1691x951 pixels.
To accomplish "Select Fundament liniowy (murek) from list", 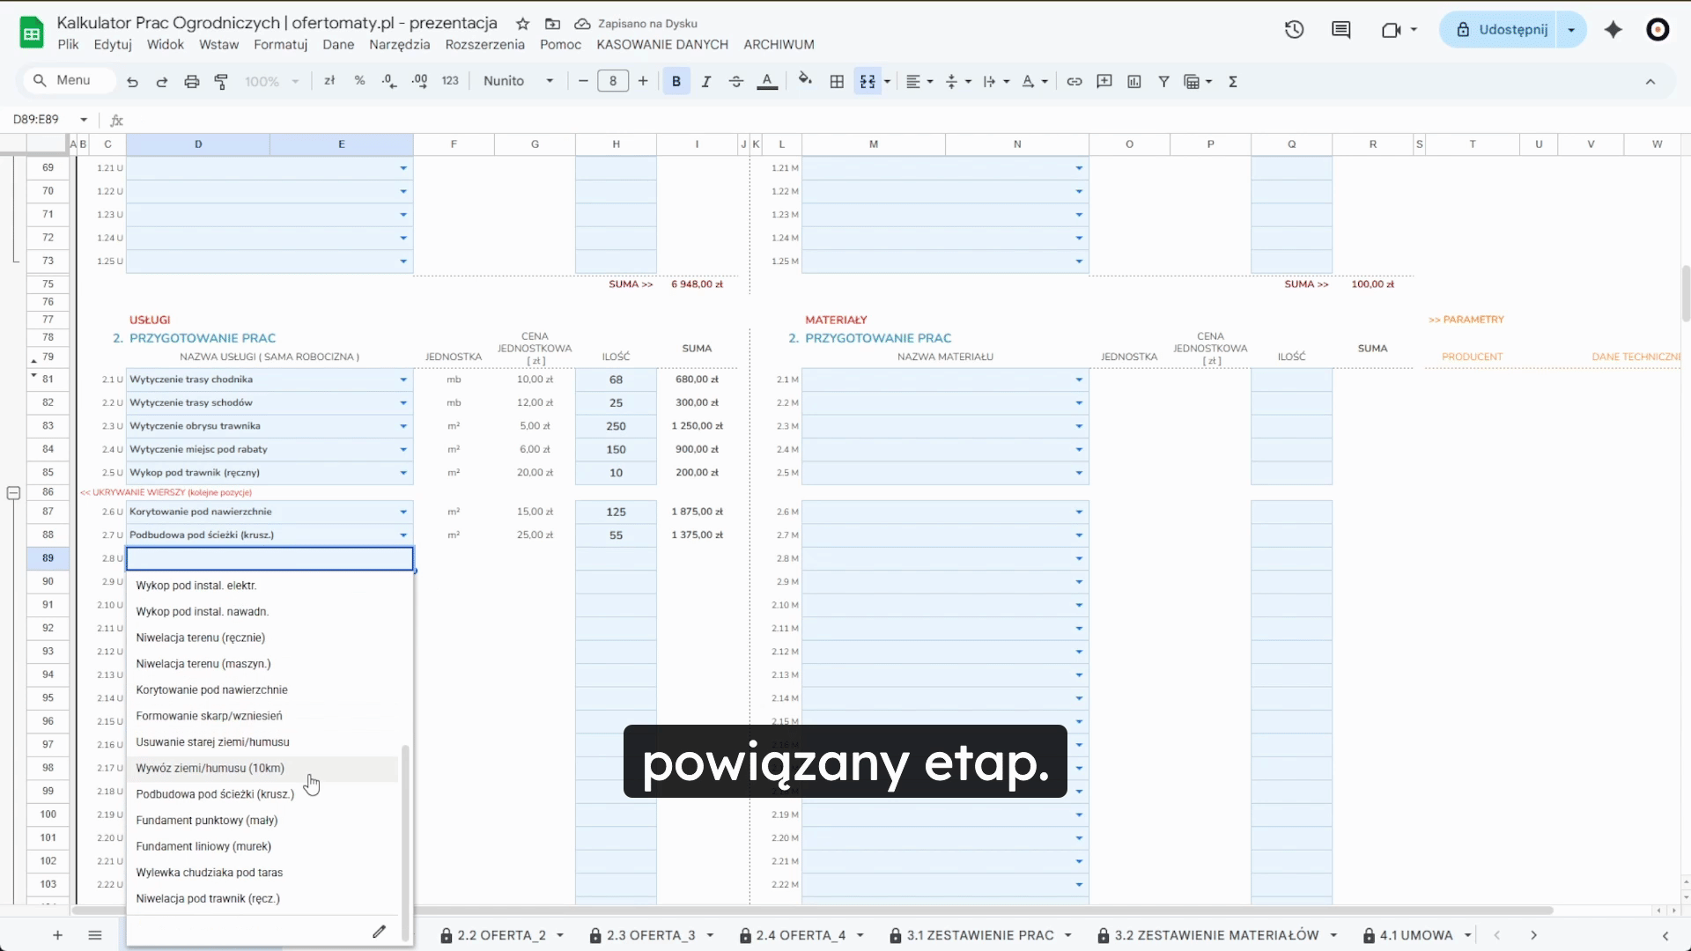I will (x=203, y=846).
